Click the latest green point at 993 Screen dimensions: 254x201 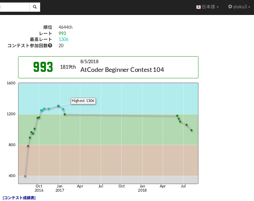click(x=192, y=130)
